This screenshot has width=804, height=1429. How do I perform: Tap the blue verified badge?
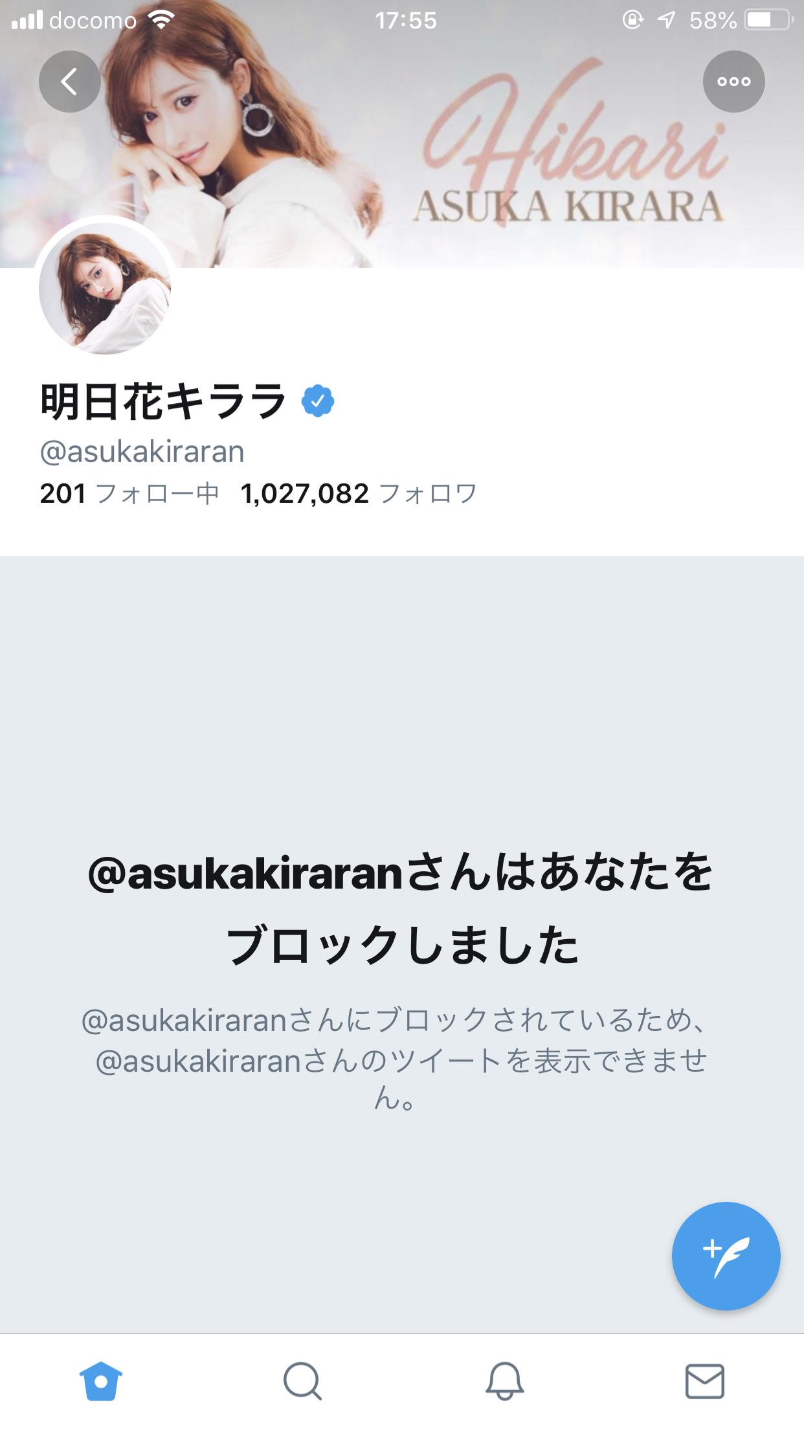(x=318, y=401)
